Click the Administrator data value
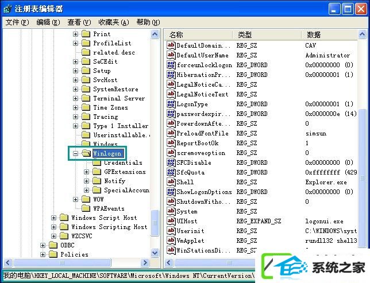The height and width of the screenshot is (283, 370). (327, 55)
